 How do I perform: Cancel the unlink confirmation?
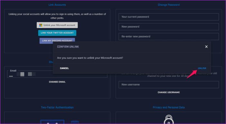pyautogui.click(x=64, y=68)
